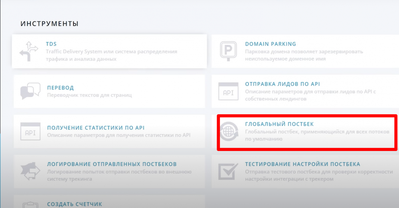Open Создать счетчик tool
Viewport: 399px width, 208px height.
[75, 204]
